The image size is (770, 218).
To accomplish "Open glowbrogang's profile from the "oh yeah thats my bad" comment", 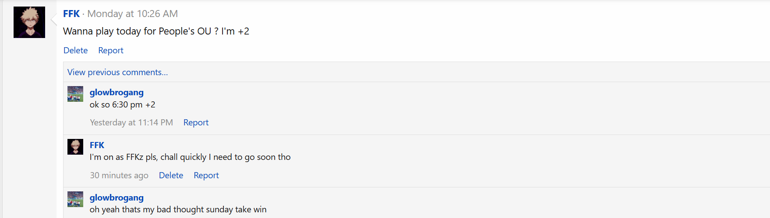I will 117,197.
